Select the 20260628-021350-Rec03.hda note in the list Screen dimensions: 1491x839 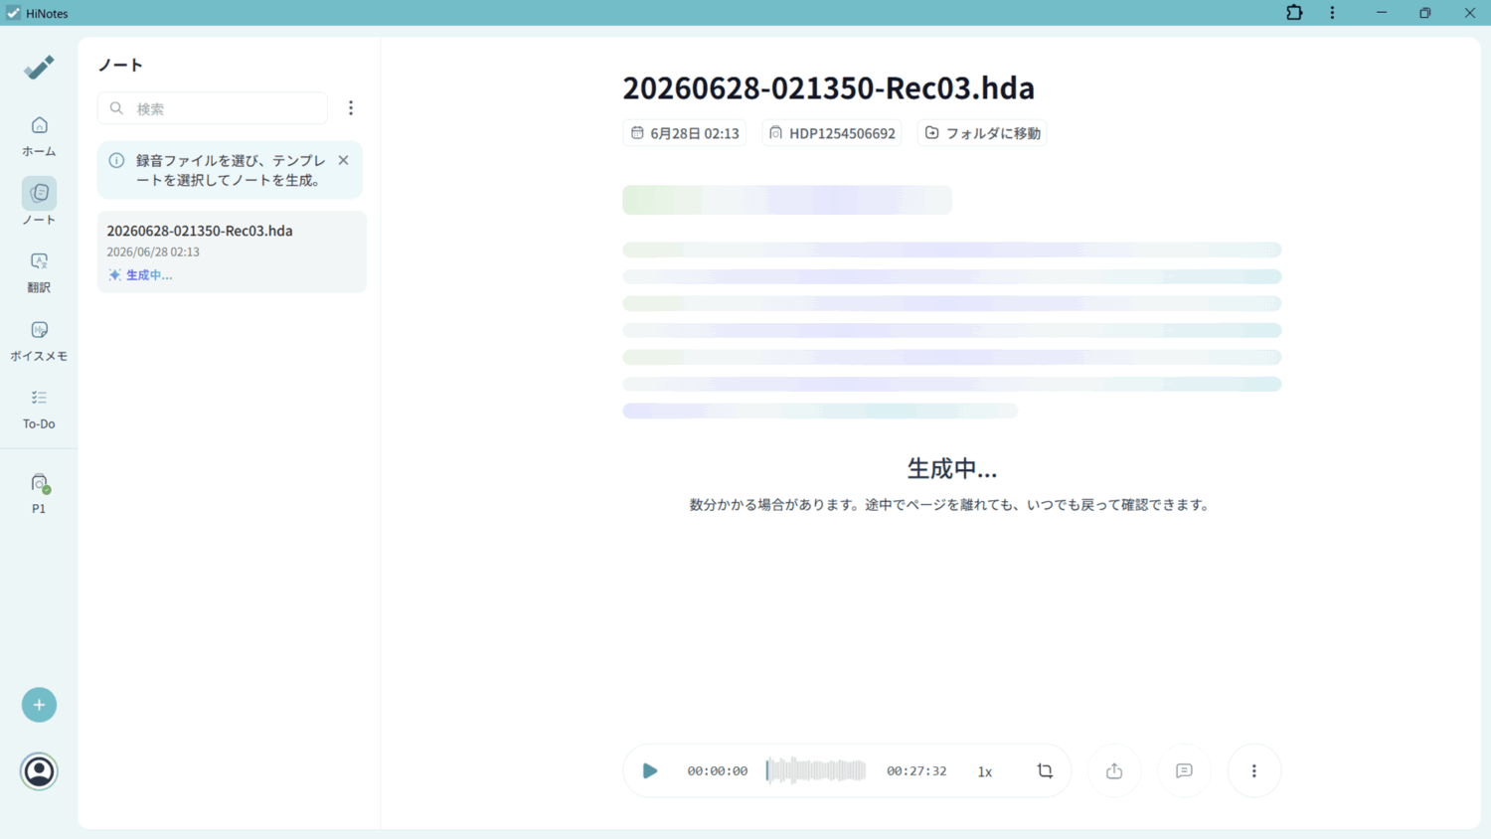point(232,252)
